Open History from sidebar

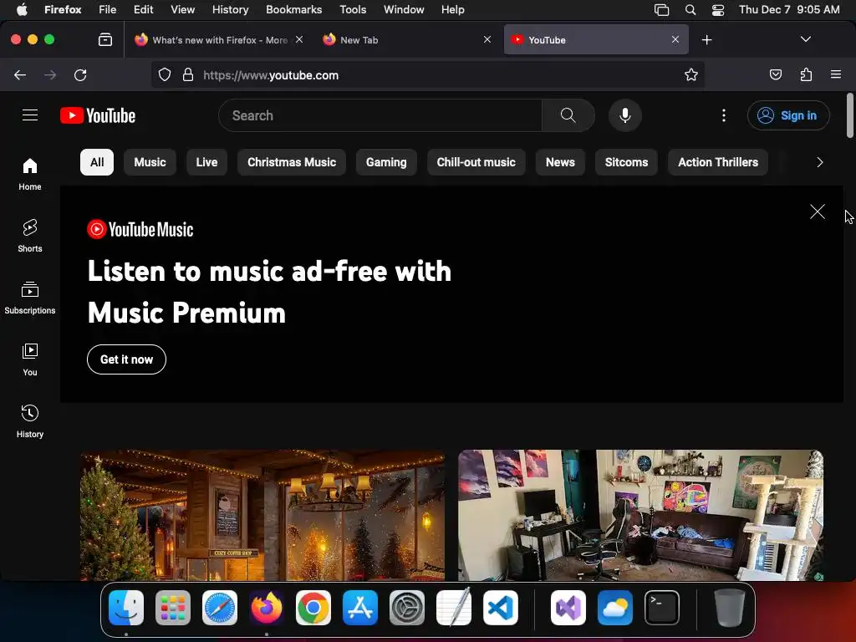[30, 421]
